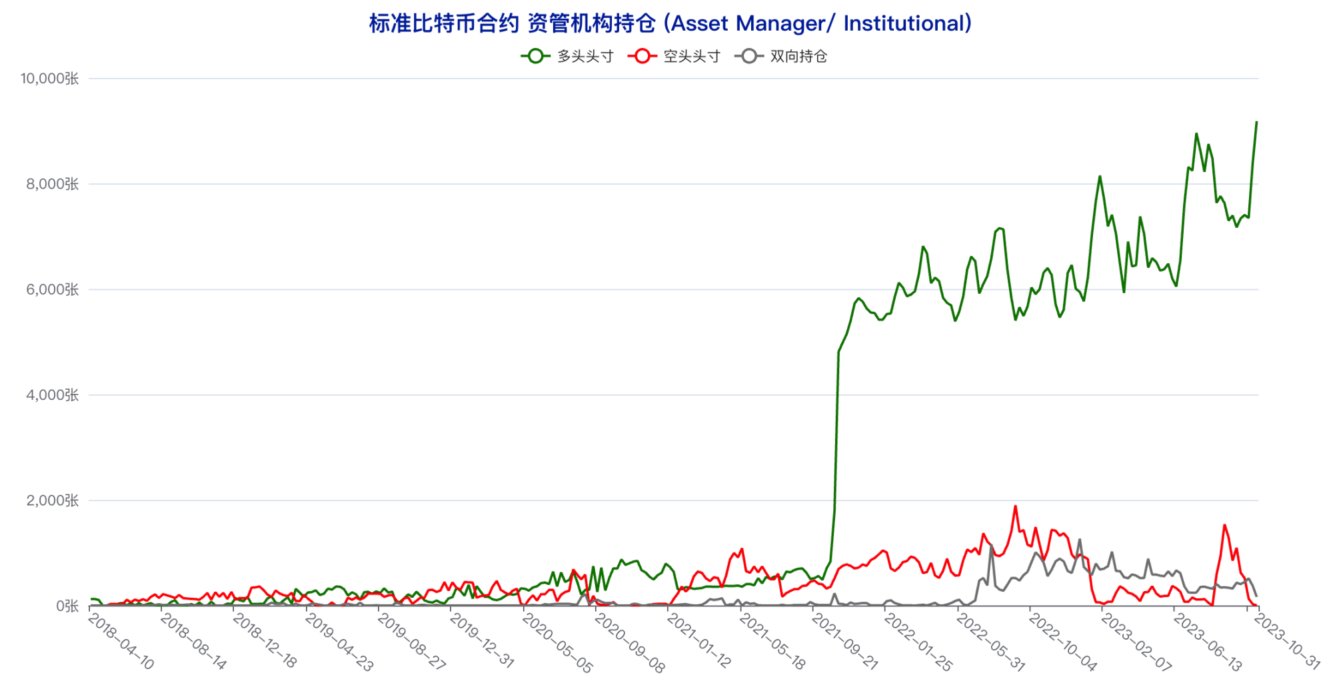Click the gray line's sharp spike between 2022-05-31 and 2022-10-04

(991, 546)
